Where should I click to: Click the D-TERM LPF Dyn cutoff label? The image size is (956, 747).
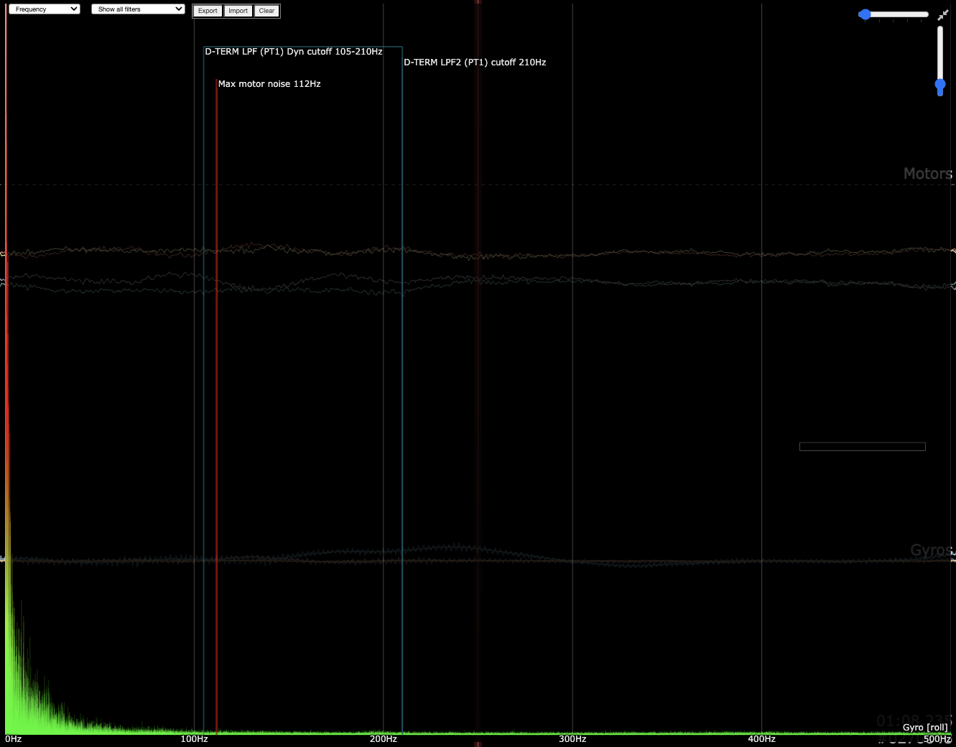(x=293, y=52)
